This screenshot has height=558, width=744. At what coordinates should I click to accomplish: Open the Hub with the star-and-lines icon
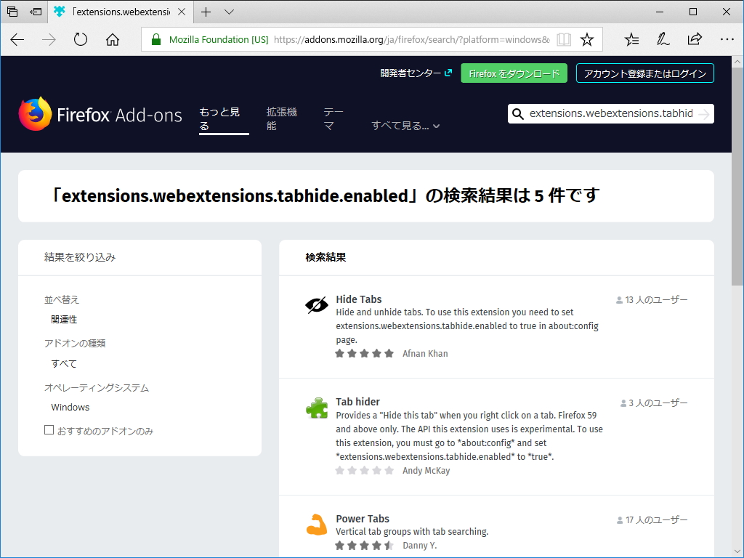pyautogui.click(x=631, y=39)
